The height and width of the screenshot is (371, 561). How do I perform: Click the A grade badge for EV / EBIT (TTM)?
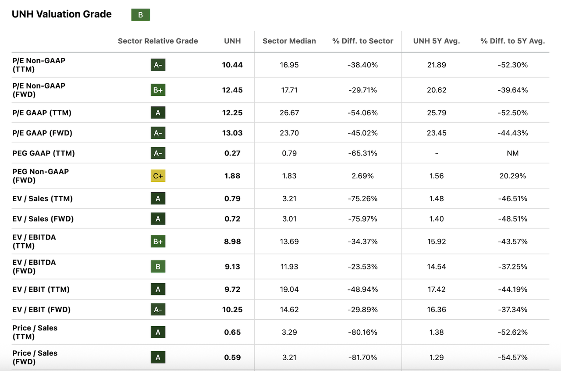158,290
